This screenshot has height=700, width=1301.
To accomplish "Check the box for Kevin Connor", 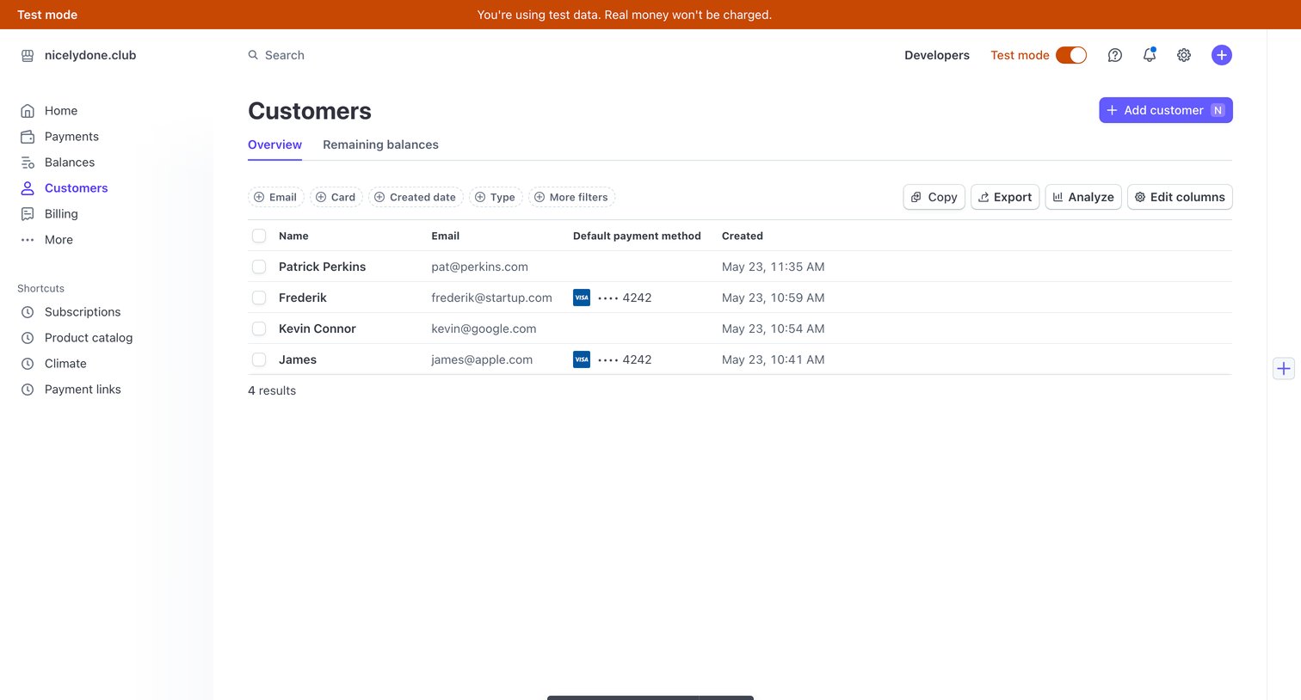I will click(259, 329).
